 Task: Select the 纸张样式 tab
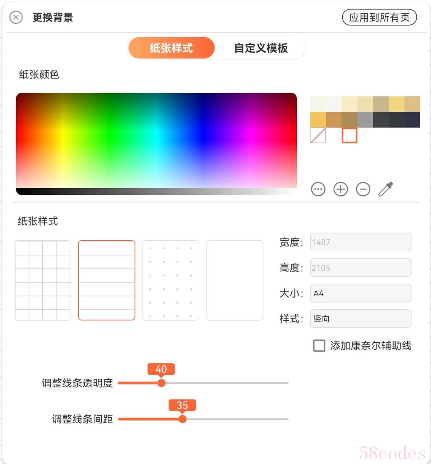[171, 48]
